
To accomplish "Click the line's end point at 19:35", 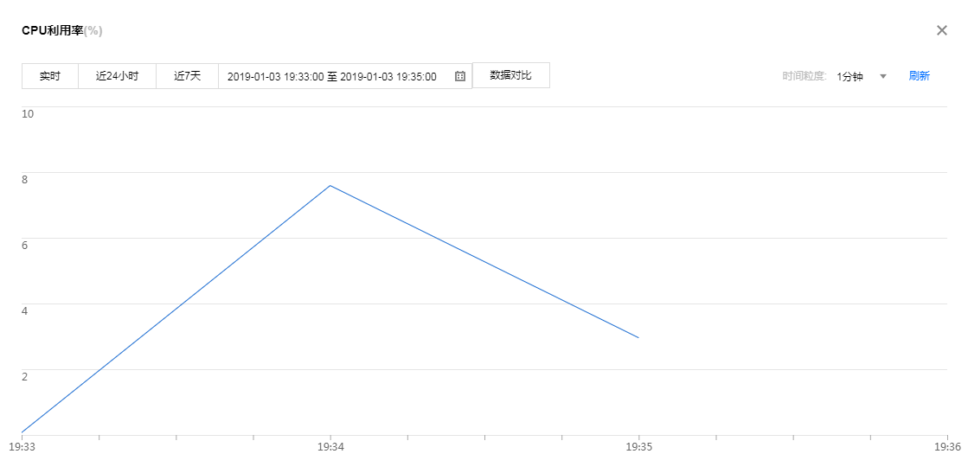I will click(638, 337).
